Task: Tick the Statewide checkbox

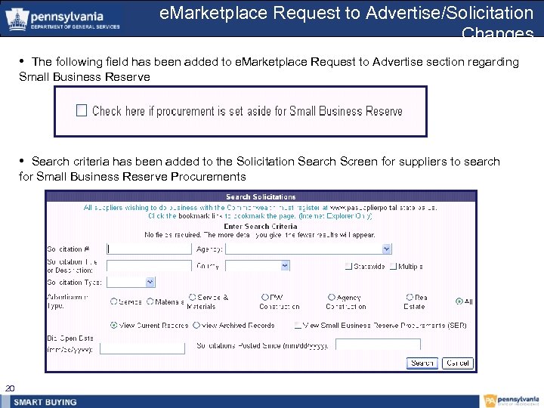Action: (x=348, y=266)
